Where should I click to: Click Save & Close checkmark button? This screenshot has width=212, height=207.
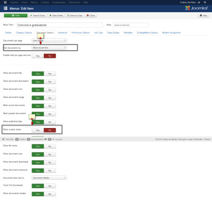click(x=38, y=16)
